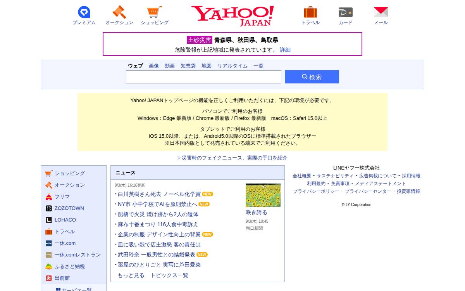Open the 企業の制服 デザイン性向上 headline
The height and width of the screenshot is (291, 465).
click(x=159, y=234)
